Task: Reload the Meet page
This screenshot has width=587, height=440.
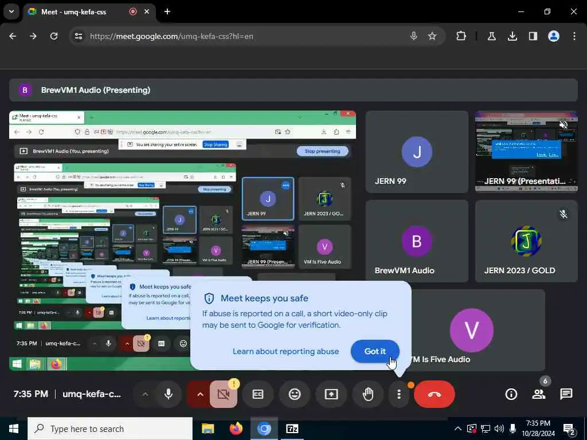Action: 54,36
